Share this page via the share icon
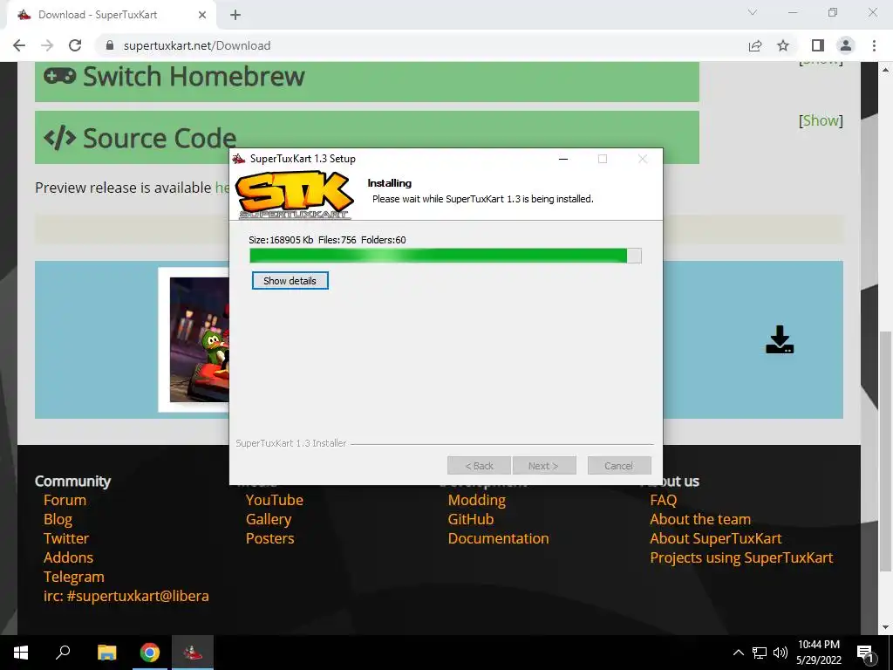The height and width of the screenshot is (670, 893). pos(755,45)
